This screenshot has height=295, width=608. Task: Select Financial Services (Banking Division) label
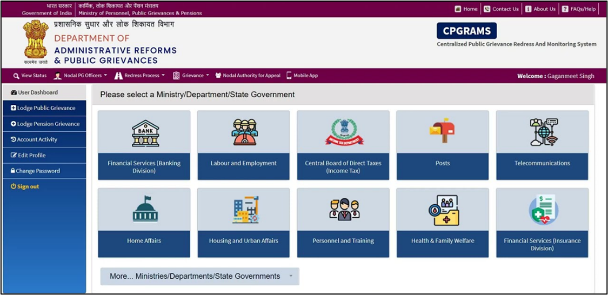coord(144,167)
